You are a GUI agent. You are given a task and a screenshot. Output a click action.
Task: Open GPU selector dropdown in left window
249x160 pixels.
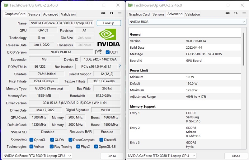37,156
